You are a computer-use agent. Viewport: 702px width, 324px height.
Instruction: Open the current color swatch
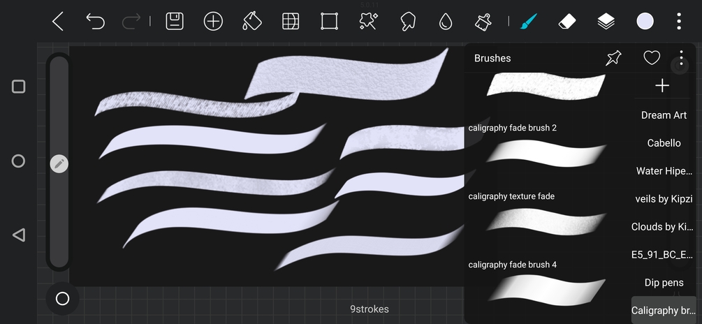coord(645,21)
